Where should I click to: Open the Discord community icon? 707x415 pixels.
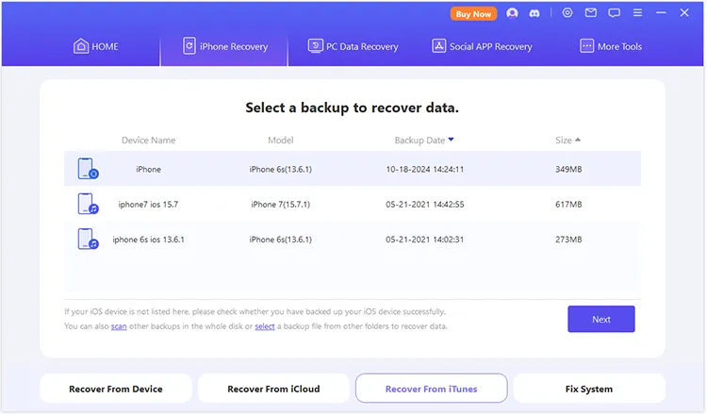point(534,13)
